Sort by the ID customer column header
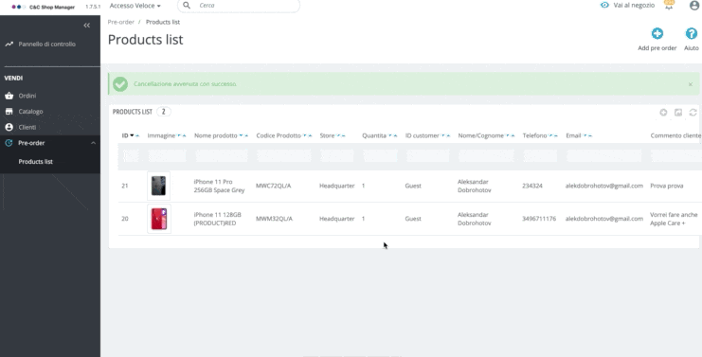Viewport: 702px width, 357px height. click(423, 135)
